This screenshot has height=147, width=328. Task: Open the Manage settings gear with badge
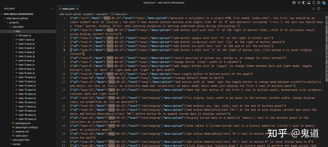coord(324,3)
